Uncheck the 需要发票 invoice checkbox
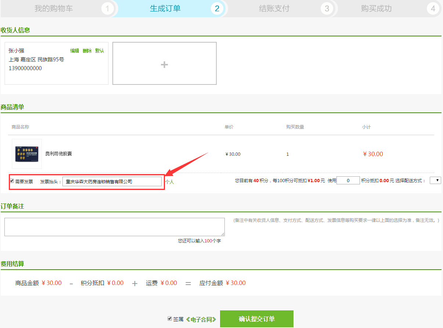 (12, 181)
